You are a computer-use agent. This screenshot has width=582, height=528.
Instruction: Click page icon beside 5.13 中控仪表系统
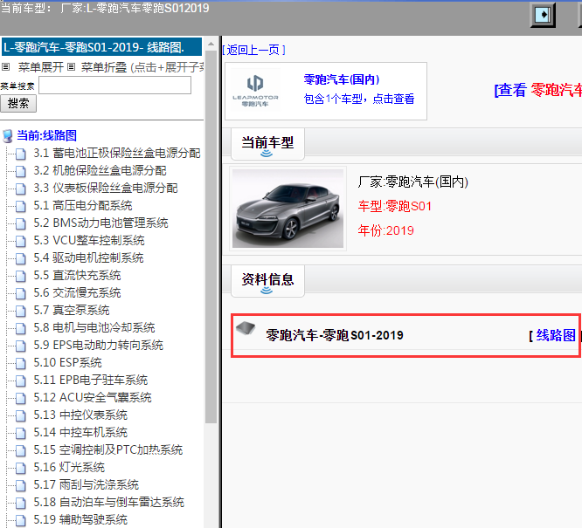click(21, 415)
